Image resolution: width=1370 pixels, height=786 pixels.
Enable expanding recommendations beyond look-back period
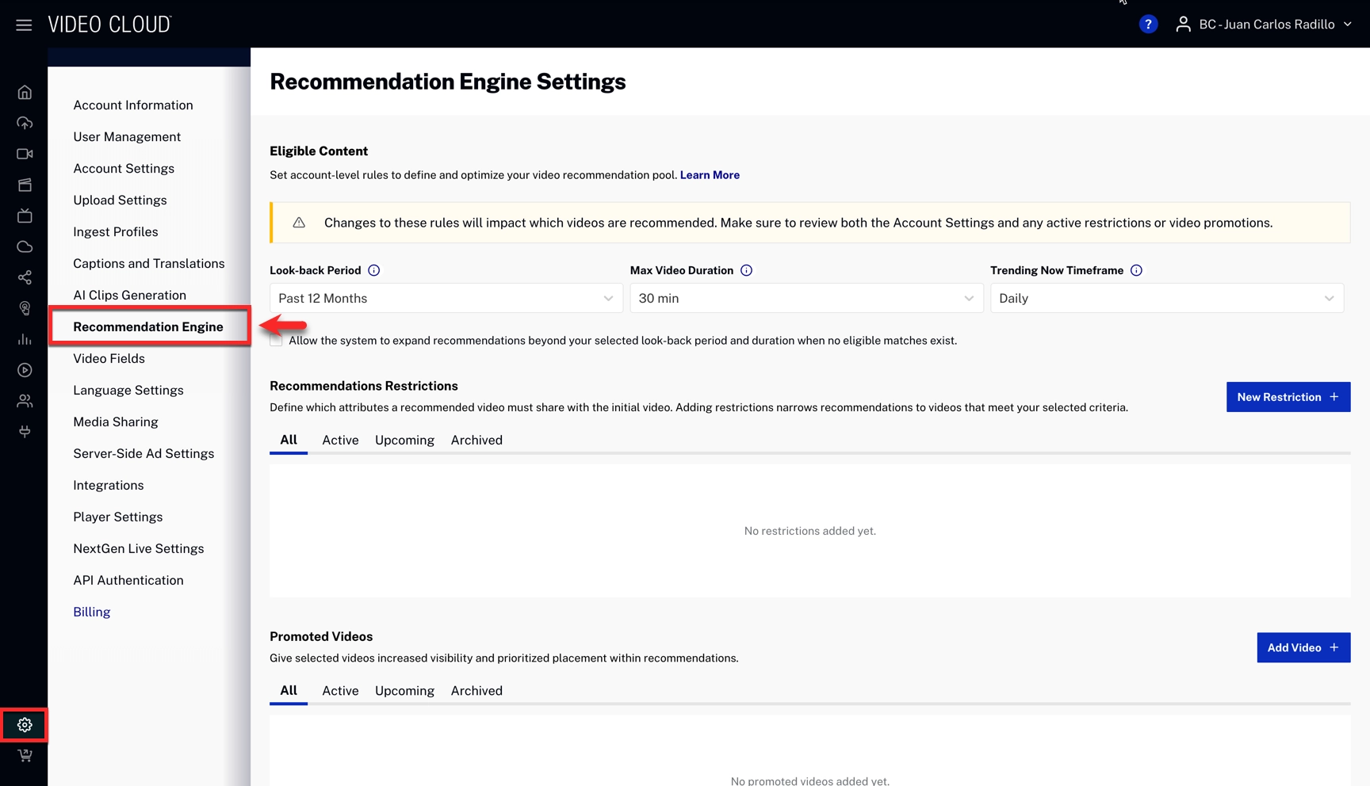click(x=275, y=339)
